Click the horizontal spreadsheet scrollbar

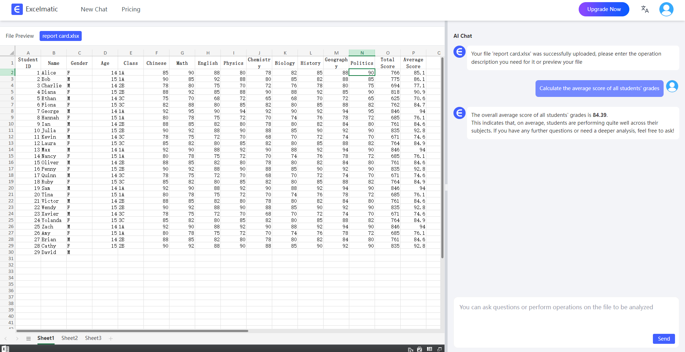pyautogui.click(x=132, y=331)
